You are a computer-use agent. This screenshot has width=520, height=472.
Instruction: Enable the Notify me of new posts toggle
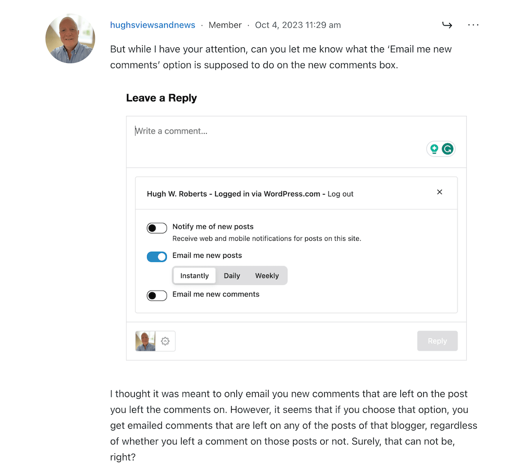157,228
